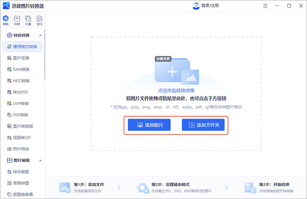307x199 pixels.
Task: Click the 图片转视频 icon
Action: coord(9,126)
